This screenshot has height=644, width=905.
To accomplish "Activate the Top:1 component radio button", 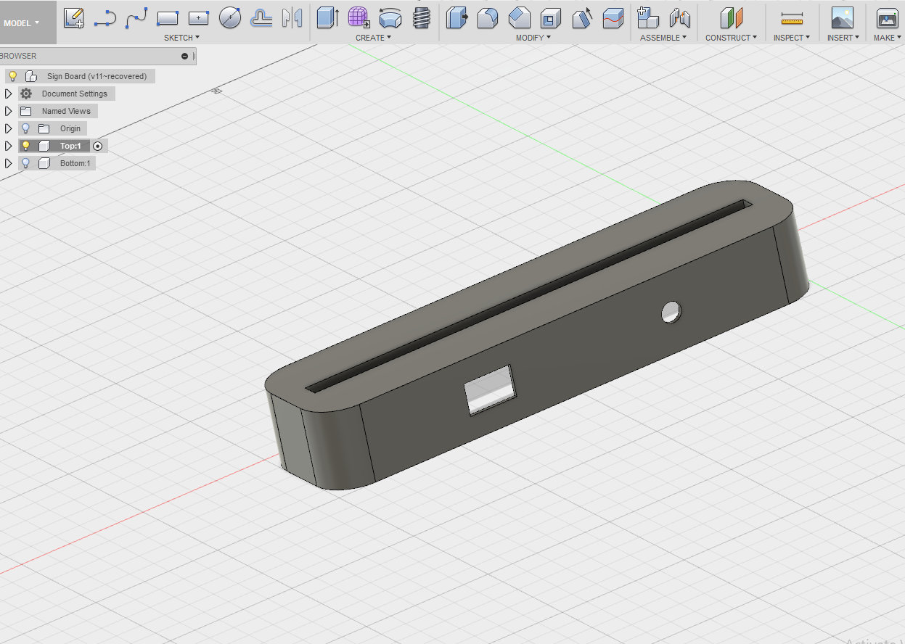I will pos(98,146).
